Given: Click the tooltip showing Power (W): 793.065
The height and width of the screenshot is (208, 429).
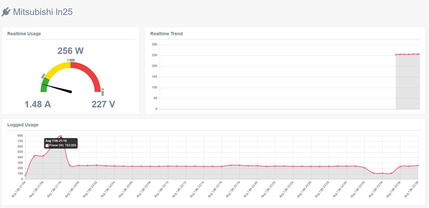Looking at the screenshot, I should [x=61, y=143].
